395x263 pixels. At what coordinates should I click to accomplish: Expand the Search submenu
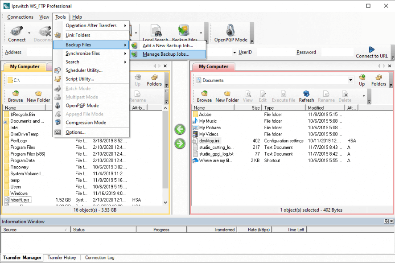[x=91, y=62]
